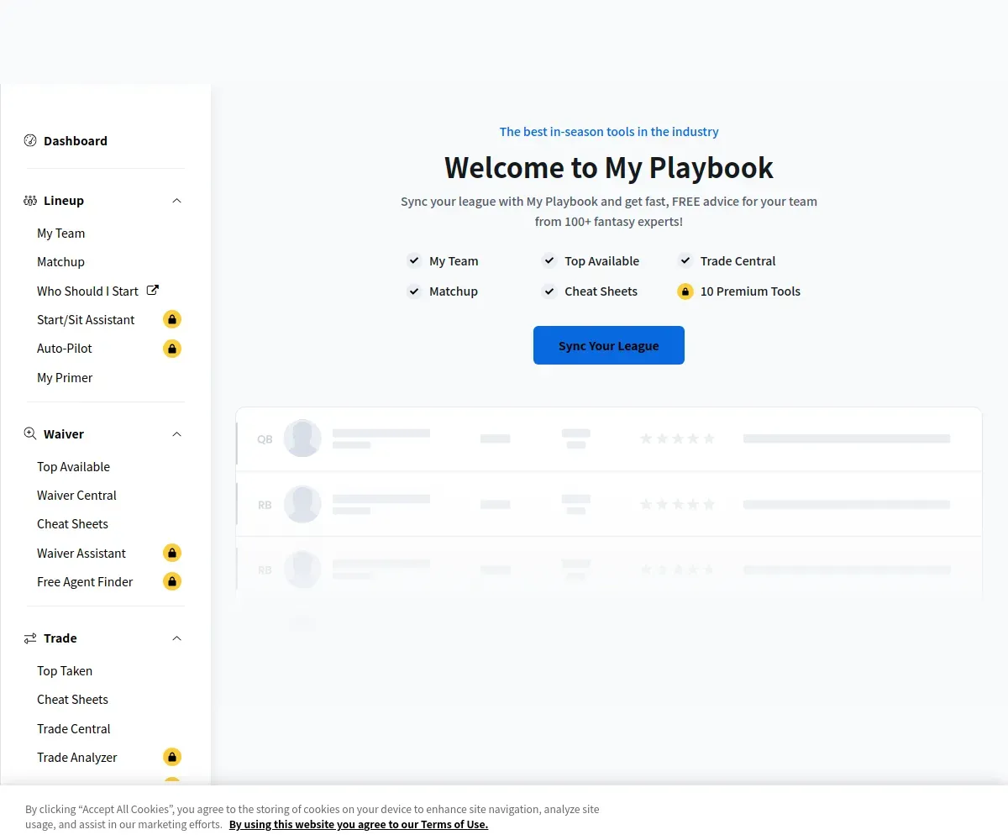Click the lock badge next to Waiver Assistant
This screenshot has width=1008, height=840.
(x=172, y=553)
